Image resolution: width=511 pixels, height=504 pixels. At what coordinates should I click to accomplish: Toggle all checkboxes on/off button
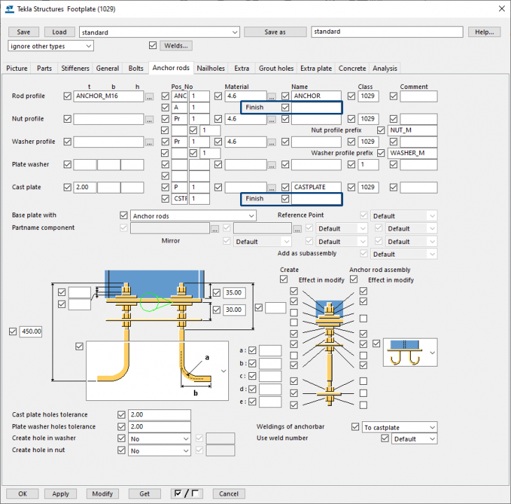tap(187, 493)
